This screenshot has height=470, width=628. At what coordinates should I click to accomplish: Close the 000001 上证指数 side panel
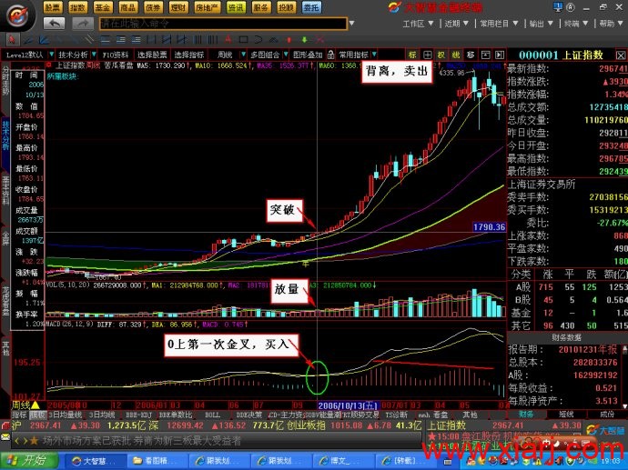(621, 55)
